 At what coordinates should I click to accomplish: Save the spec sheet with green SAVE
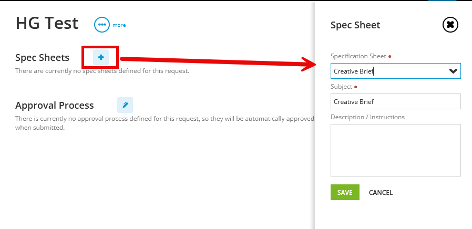(x=345, y=192)
